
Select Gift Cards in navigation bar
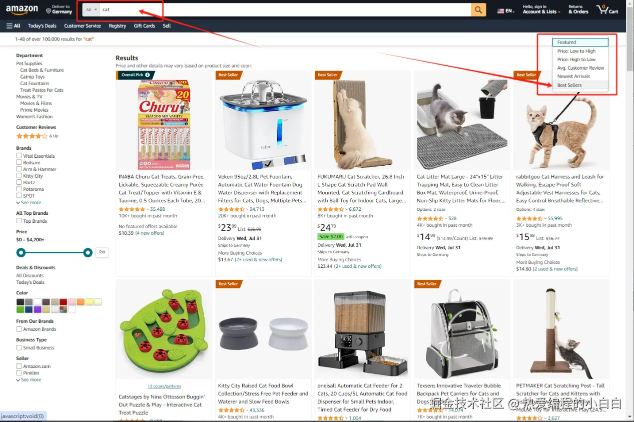(145, 26)
